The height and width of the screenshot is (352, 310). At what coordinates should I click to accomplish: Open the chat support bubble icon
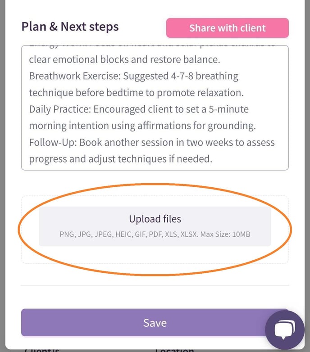(285, 330)
